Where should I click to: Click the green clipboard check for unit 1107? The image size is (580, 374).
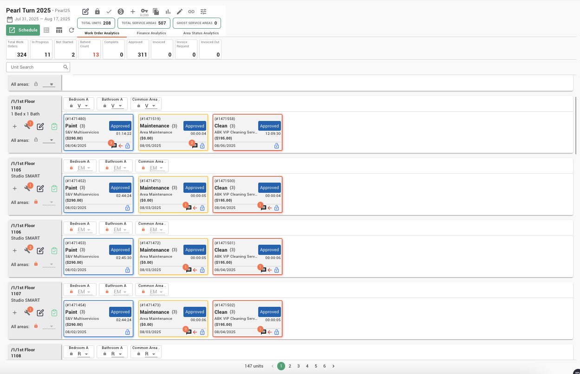[x=54, y=313]
